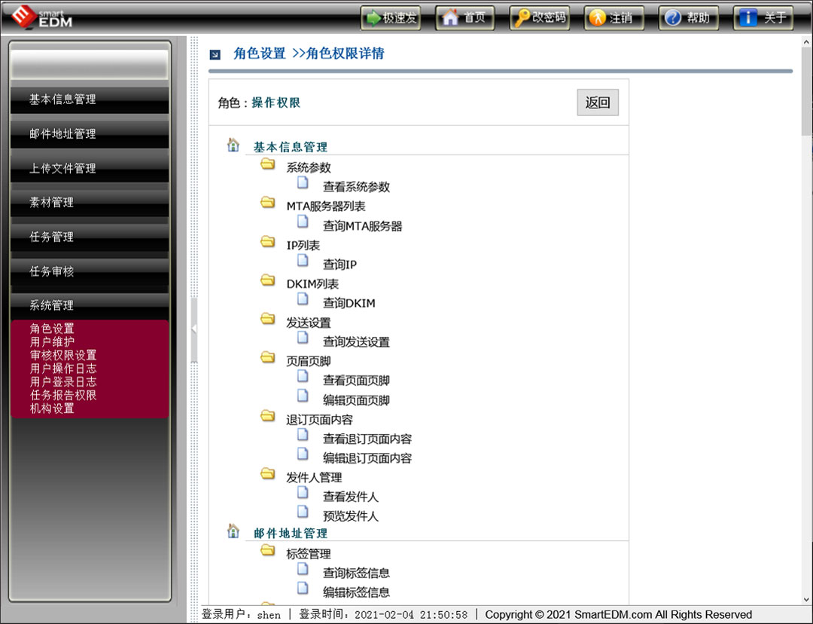Open 改密码 change password button

click(539, 17)
